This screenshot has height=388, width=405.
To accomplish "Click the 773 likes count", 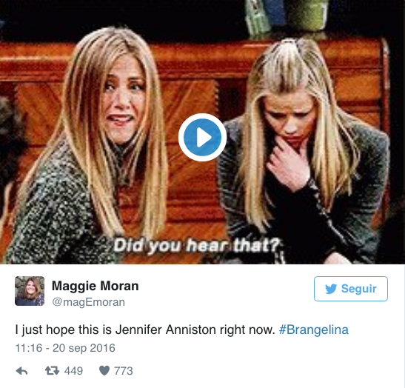I will pos(124,371).
